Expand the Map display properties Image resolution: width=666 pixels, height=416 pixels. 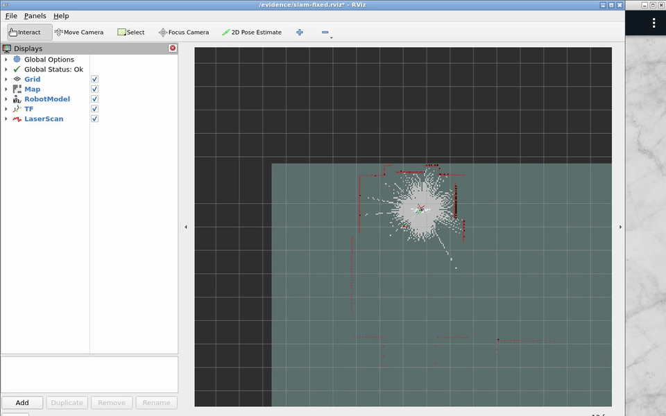pos(6,89)
